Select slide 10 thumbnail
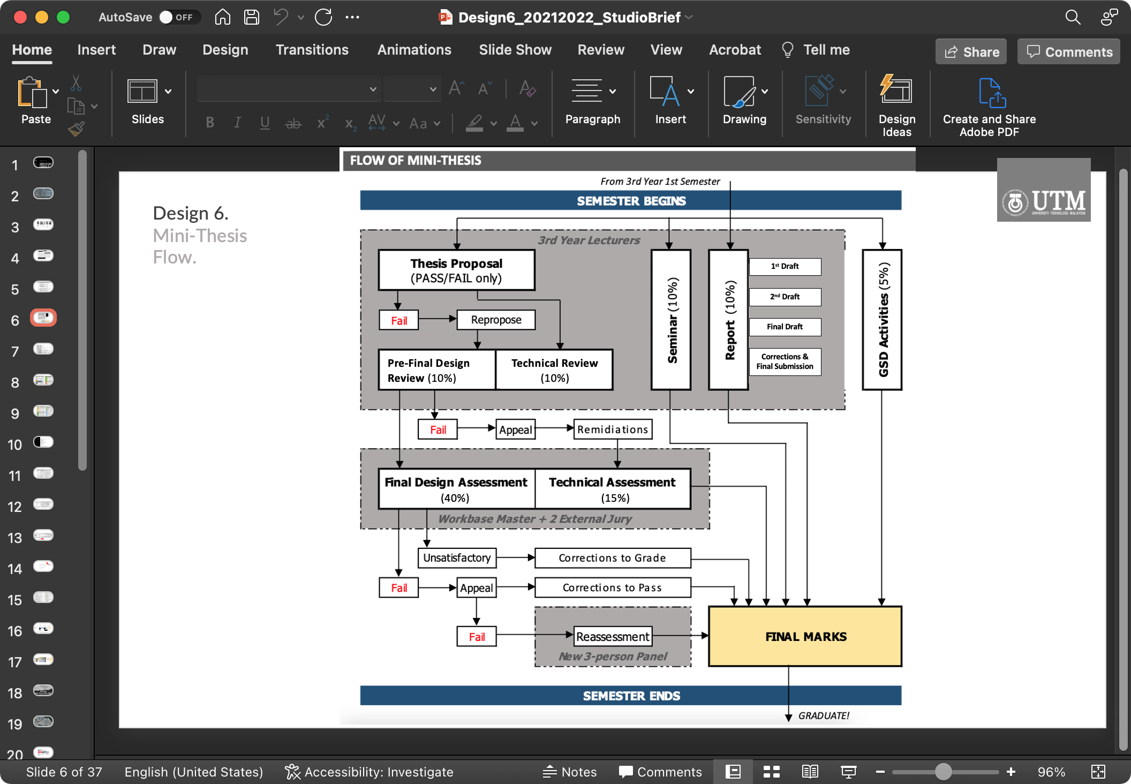The height and width of the screenshot is (784, 1131). [43, 442]
